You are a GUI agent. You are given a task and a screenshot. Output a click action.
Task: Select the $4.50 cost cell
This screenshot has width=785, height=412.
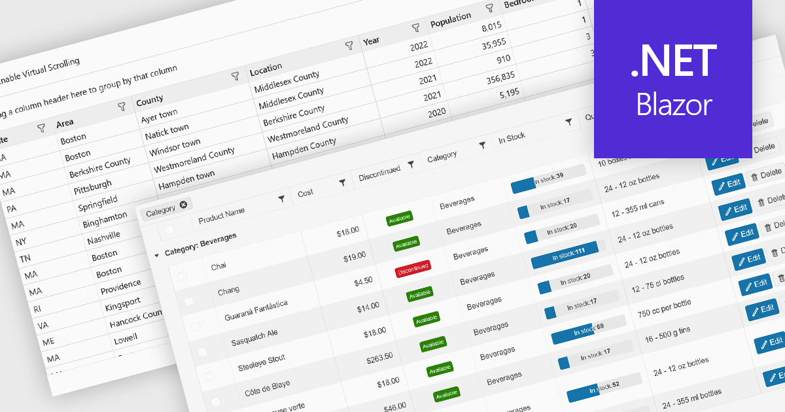362,281
